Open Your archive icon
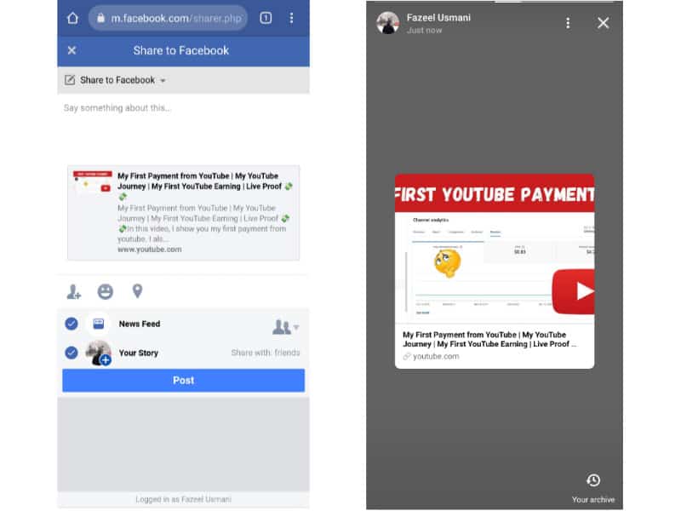The height and width of the screenshot is (511, 681). [x=593, y=480]
